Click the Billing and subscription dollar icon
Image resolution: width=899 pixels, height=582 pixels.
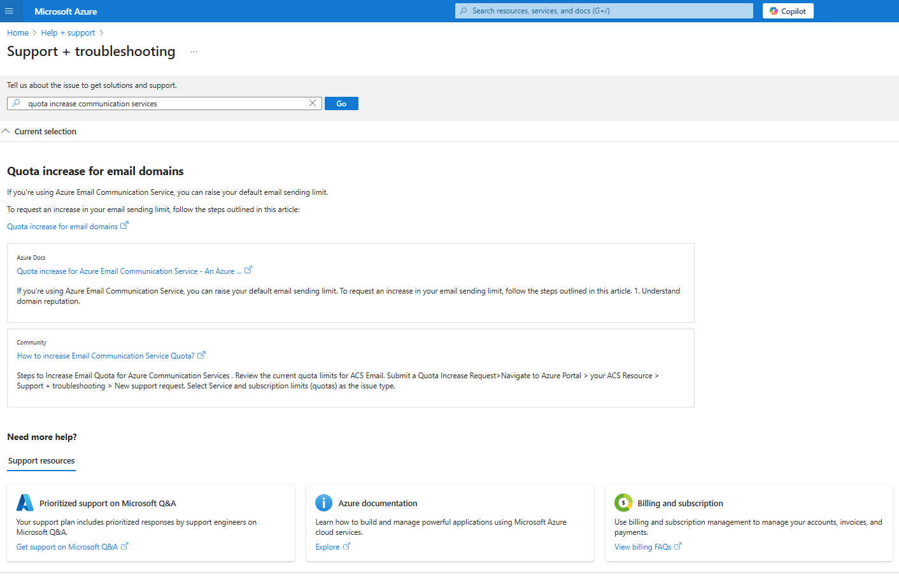tap(623, 502)
